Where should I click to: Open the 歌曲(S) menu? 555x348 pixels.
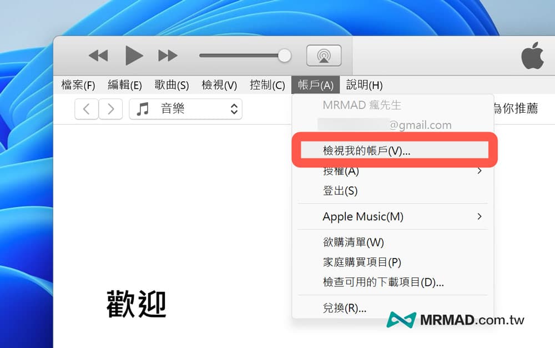[x=171, y=85]
